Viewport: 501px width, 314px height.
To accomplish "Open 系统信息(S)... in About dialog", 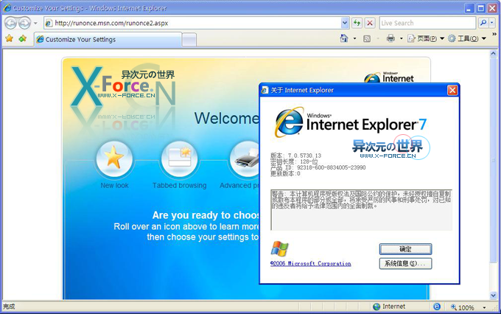I will coord(405,263).
